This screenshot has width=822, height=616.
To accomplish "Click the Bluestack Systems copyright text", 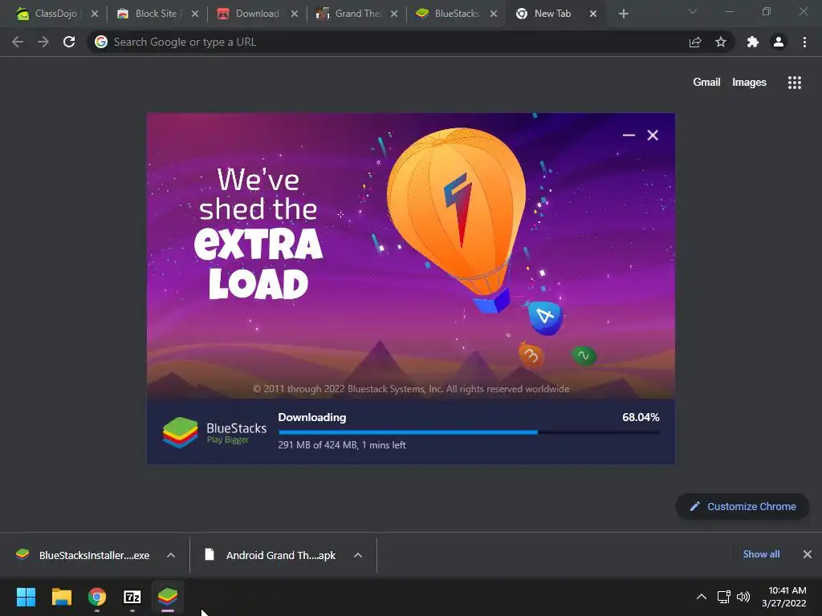I will coord(411,389).
